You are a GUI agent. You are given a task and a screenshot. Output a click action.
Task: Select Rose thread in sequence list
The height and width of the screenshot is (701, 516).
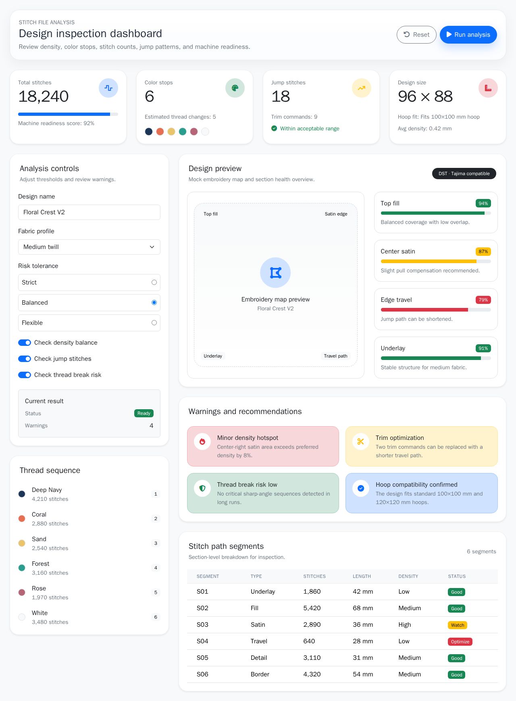click(x=89, y=592)
